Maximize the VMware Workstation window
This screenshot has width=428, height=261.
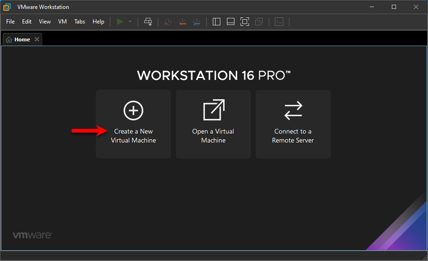[x=394, y=7]
